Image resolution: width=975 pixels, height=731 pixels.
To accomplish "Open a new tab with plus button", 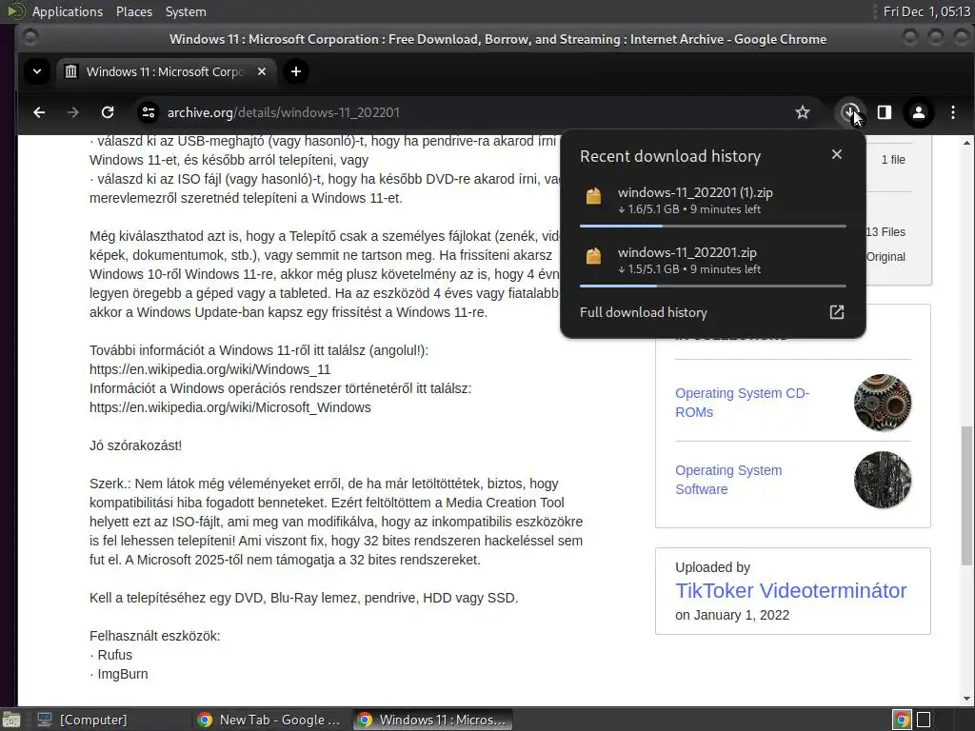I will point(296,71).
